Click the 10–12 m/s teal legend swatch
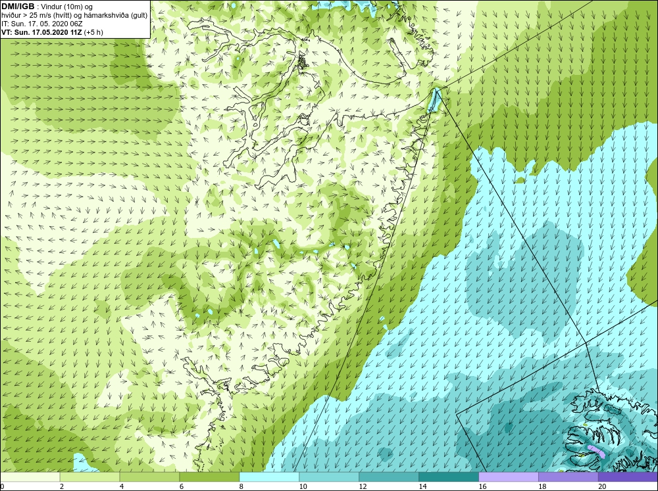Viewport: 658px width, 491px height. [329, 477]
